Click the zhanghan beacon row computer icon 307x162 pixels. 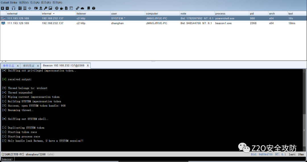click(x=3, y=23)
